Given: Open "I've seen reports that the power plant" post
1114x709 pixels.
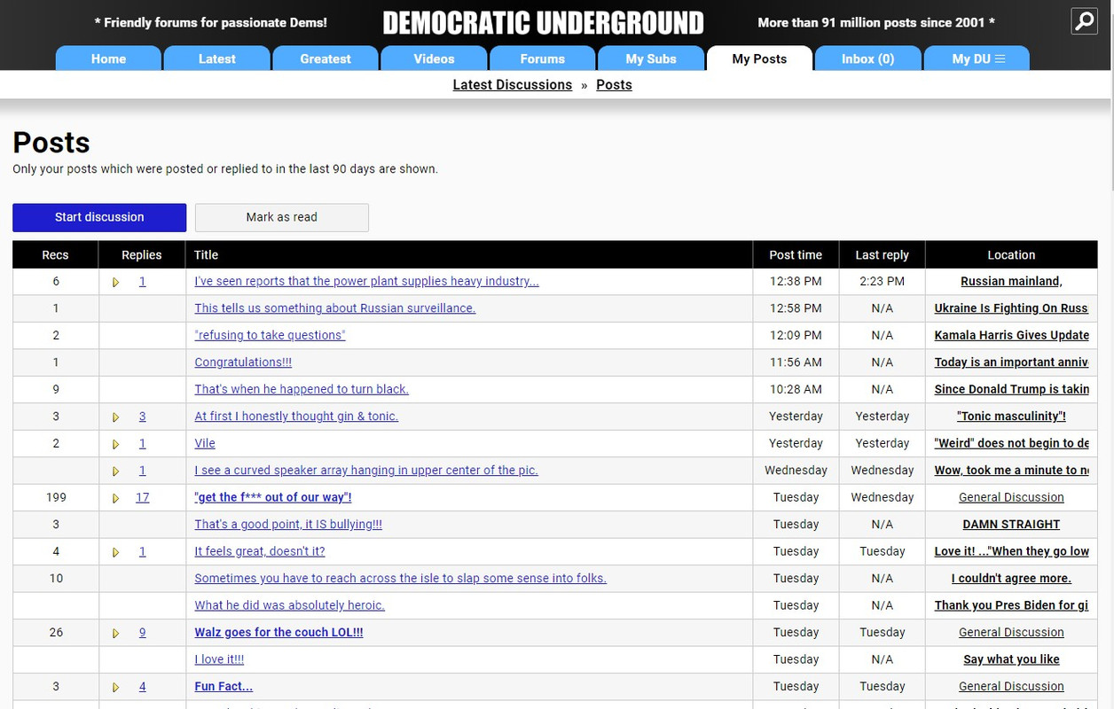Looking at the screenshot, I should coord(366,281).
